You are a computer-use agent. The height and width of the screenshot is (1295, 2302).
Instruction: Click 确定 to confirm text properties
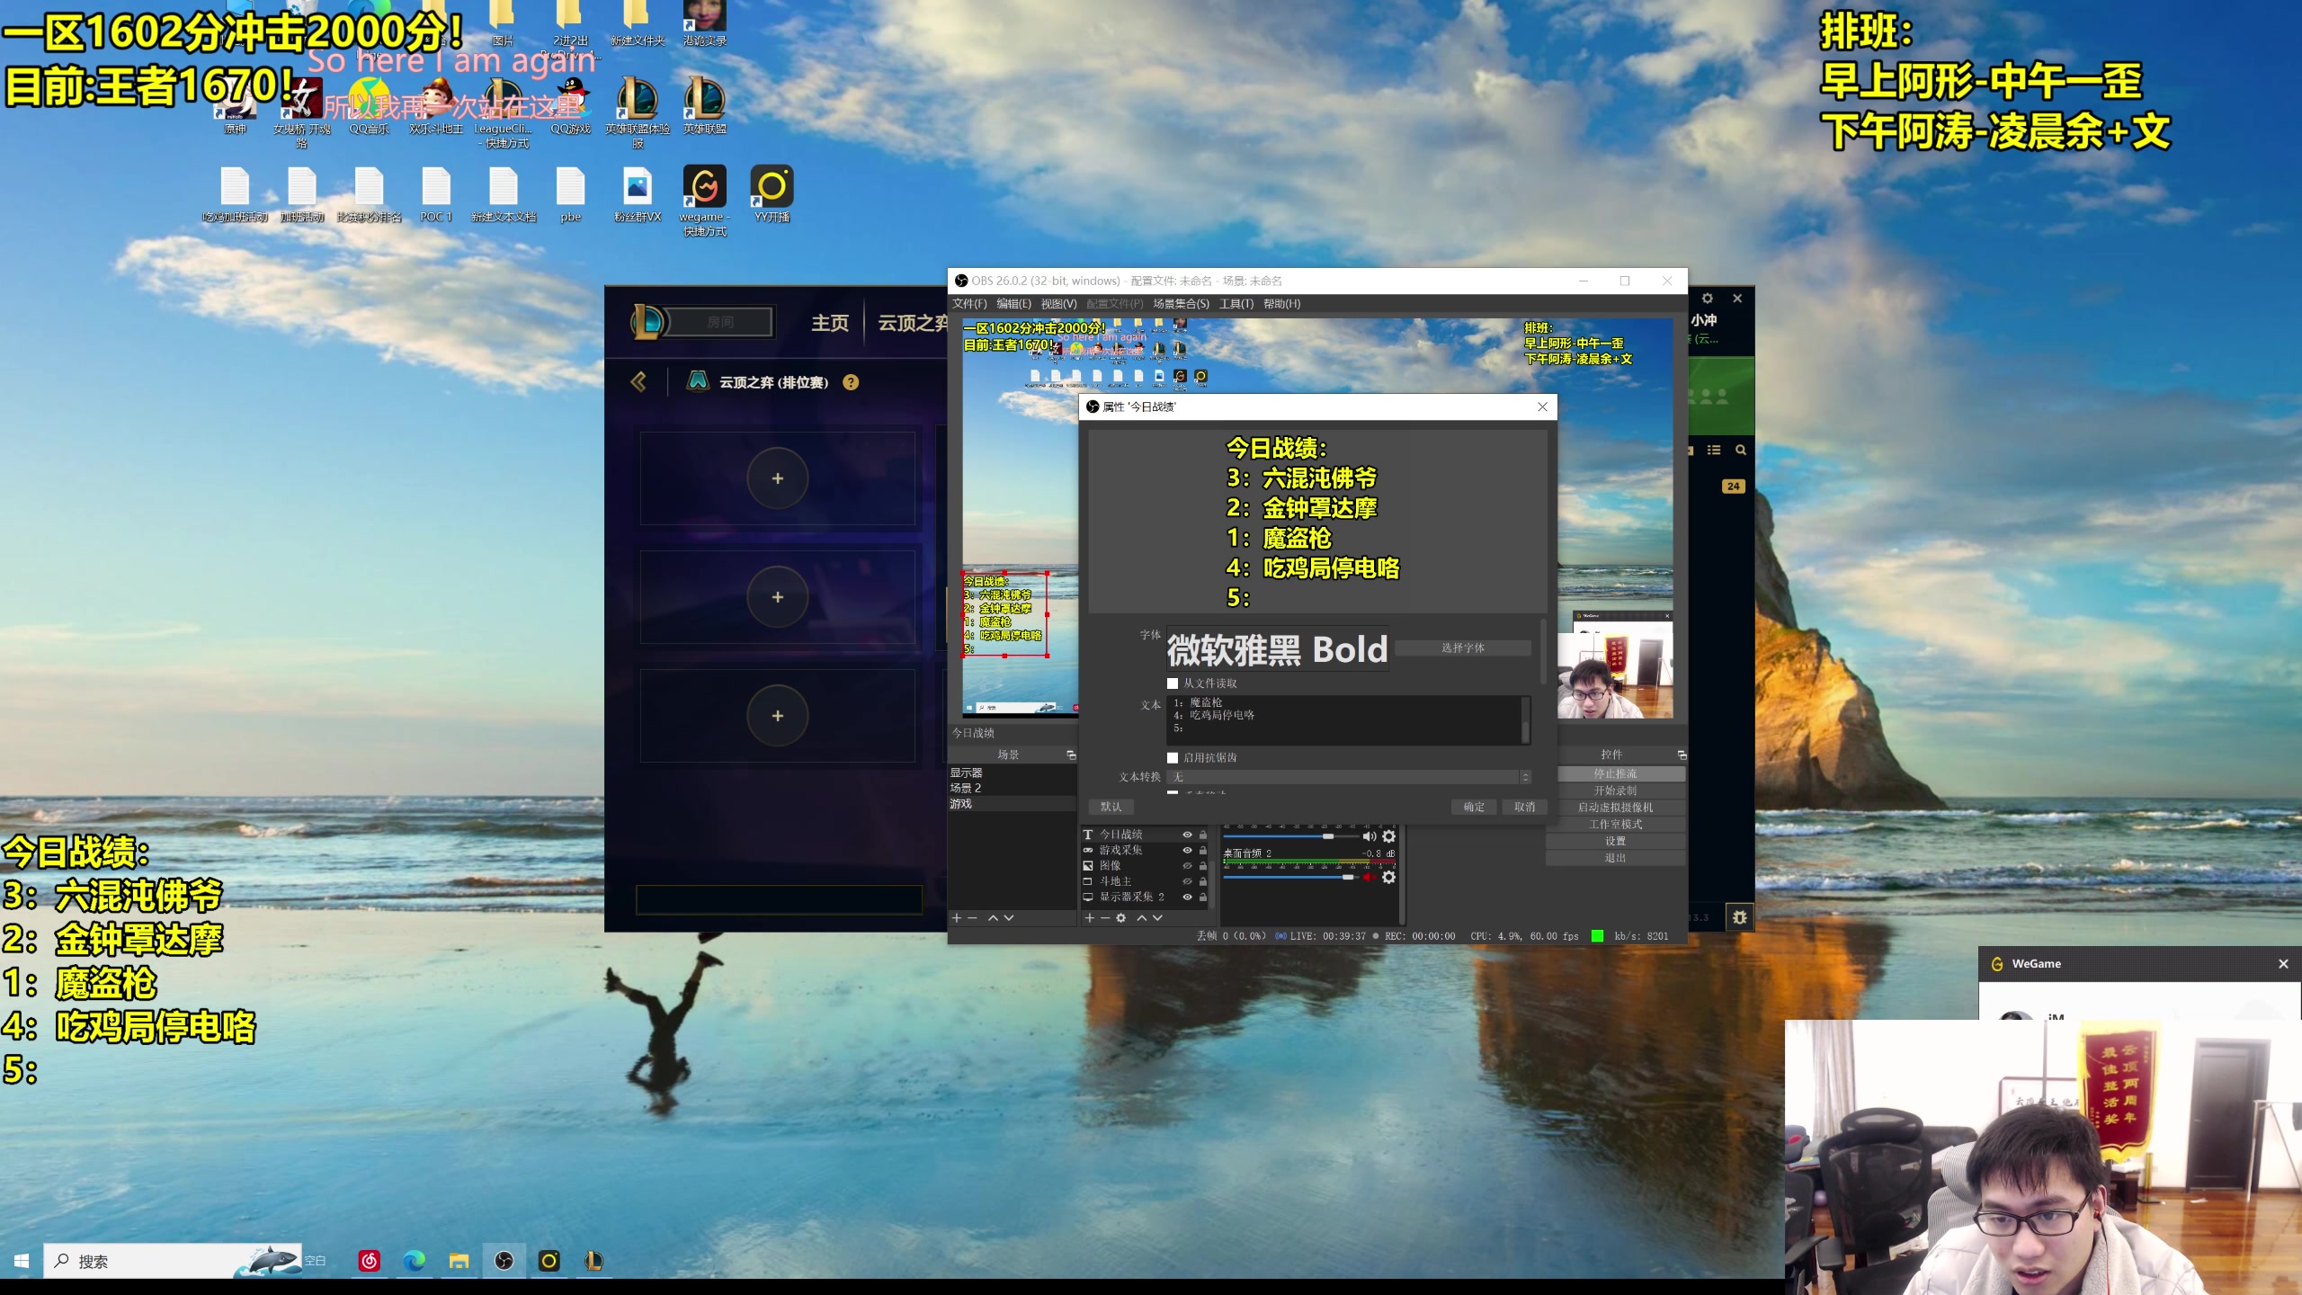1474,807
